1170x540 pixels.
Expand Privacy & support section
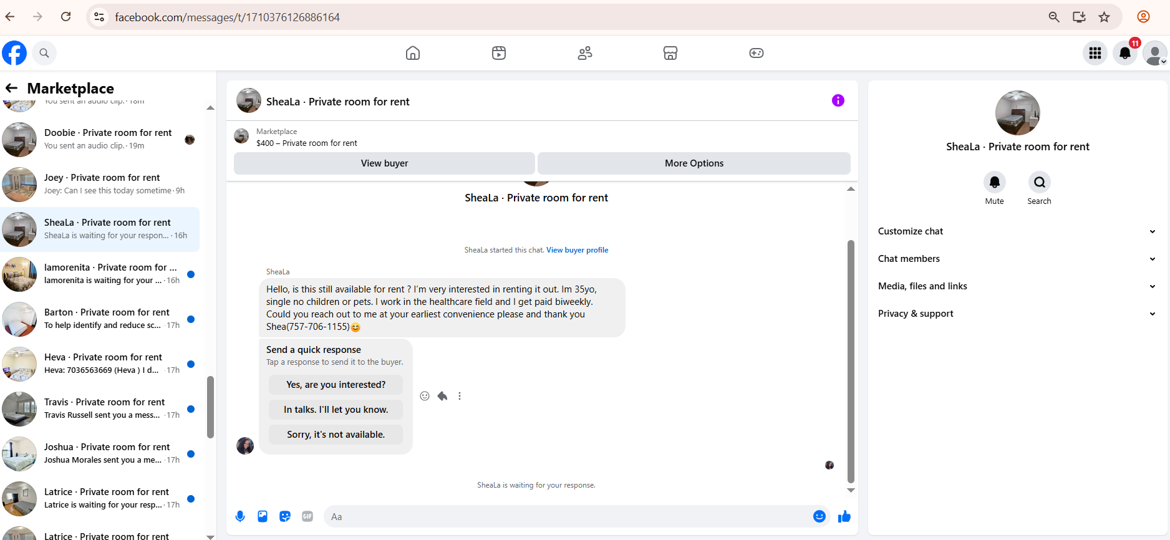[1017, 314]
